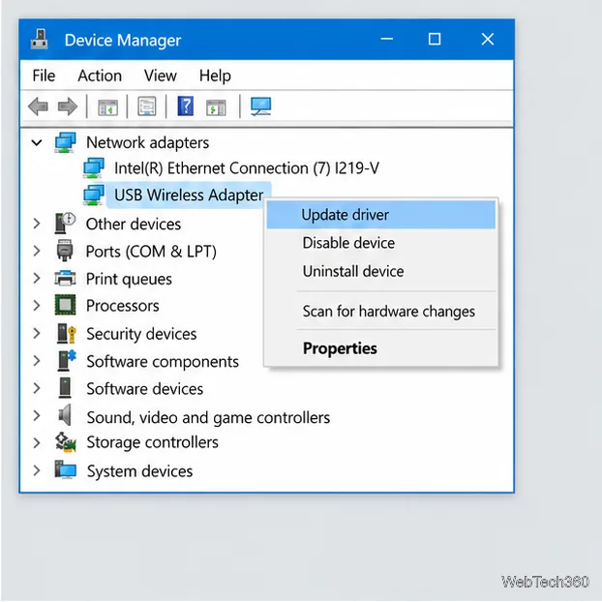This screenshot has height=602, width=602.
Task: Select the Software components label
Action: coord(163,362)
